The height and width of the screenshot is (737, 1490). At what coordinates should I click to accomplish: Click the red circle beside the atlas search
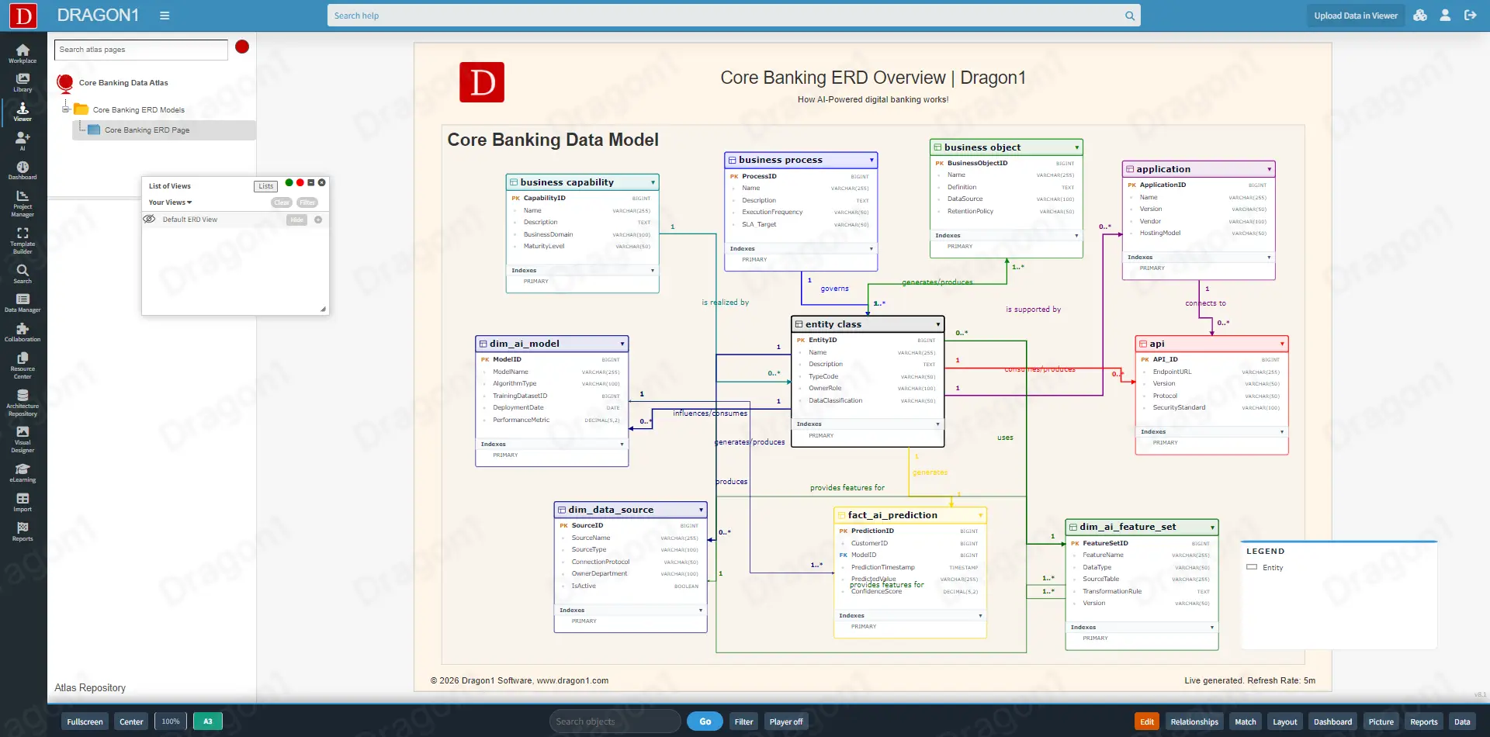(x=242, y=47)
